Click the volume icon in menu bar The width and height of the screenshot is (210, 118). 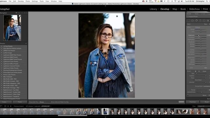click(182, 1)
